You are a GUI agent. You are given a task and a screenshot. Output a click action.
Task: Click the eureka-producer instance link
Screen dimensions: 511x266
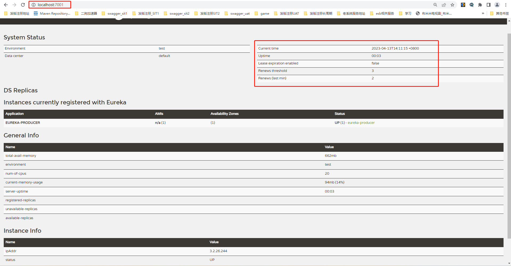tap(361, 122)
